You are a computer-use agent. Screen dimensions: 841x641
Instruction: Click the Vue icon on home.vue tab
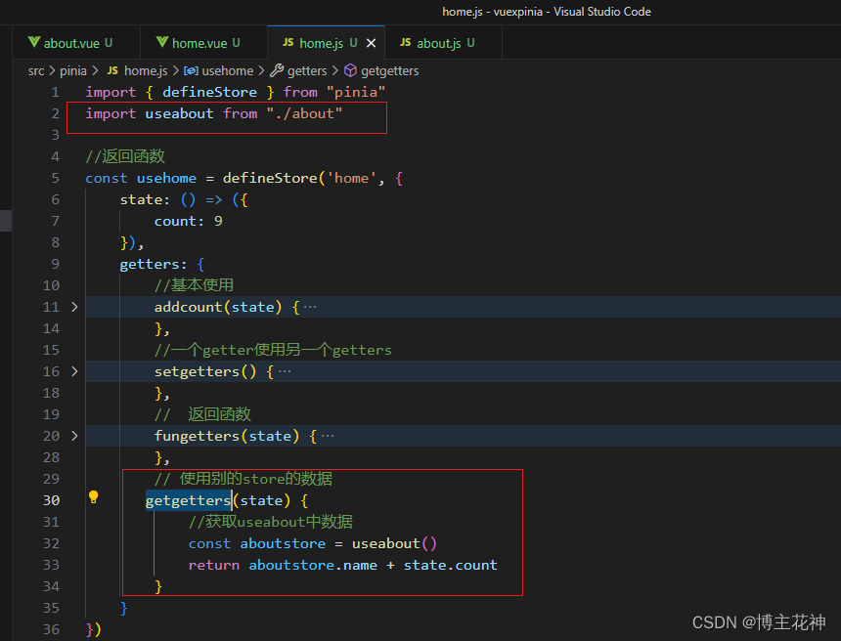point(162,42)
